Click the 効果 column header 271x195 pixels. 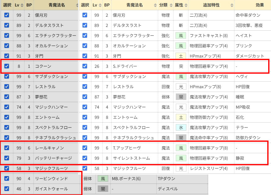point(260,5)
